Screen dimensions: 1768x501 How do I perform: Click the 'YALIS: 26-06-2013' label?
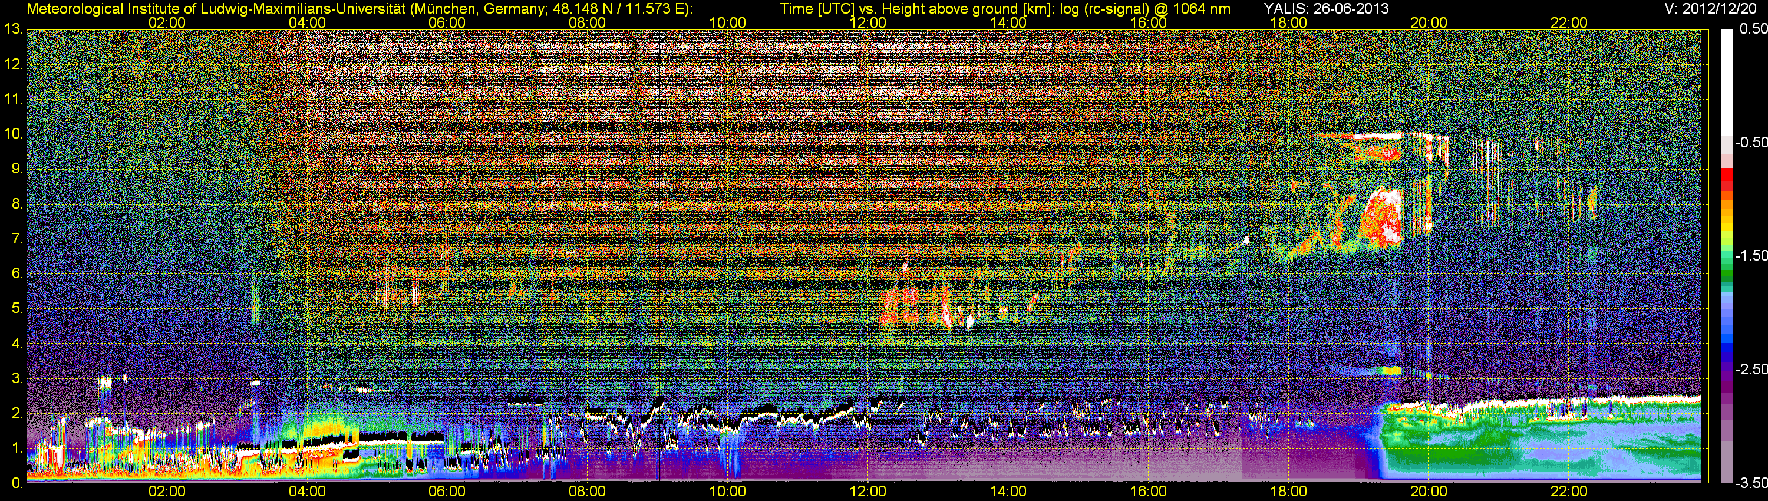(x=1326, y=8)
